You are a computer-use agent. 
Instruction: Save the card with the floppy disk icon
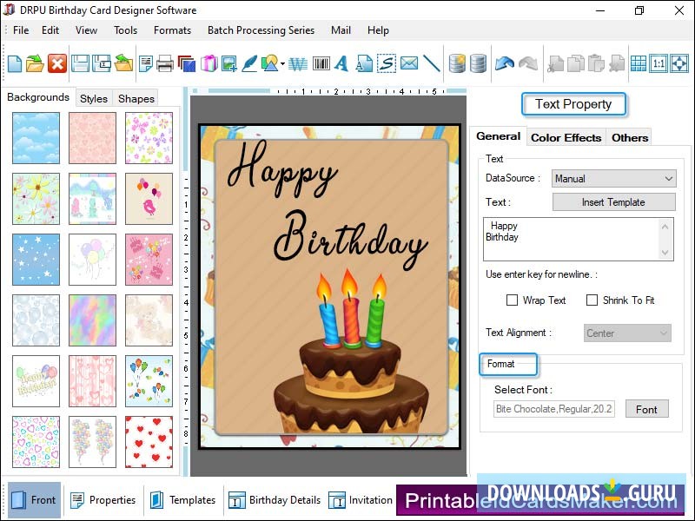(80, 63)
